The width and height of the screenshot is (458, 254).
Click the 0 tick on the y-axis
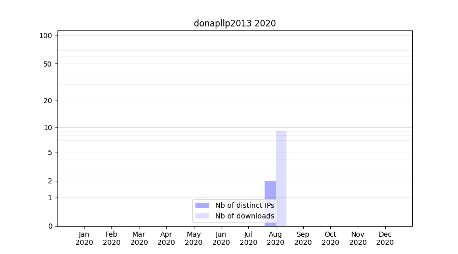pyautogui.click(x=50, y=226)
